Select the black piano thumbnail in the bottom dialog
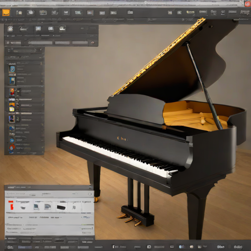Image resolution: width=251 pixels, height=251 pixels. click(61, 207)
